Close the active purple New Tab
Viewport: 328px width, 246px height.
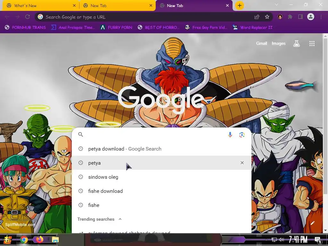[x=227, y=6]
